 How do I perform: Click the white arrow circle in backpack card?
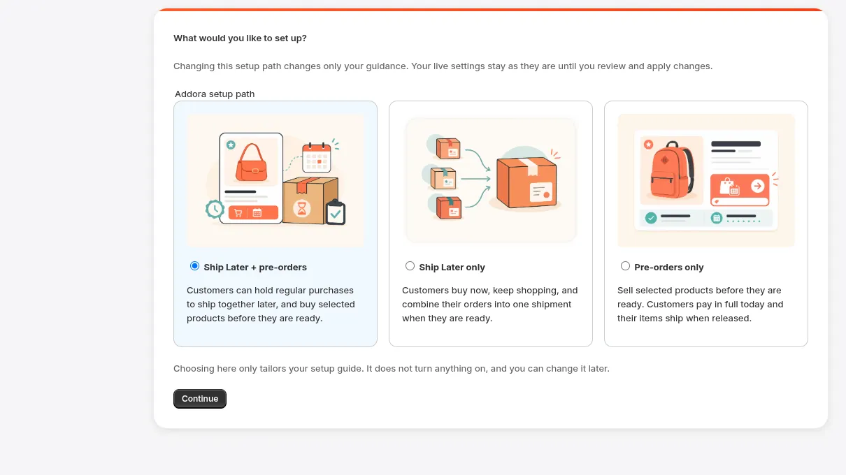pyautogui.click(x=757, y=186)
